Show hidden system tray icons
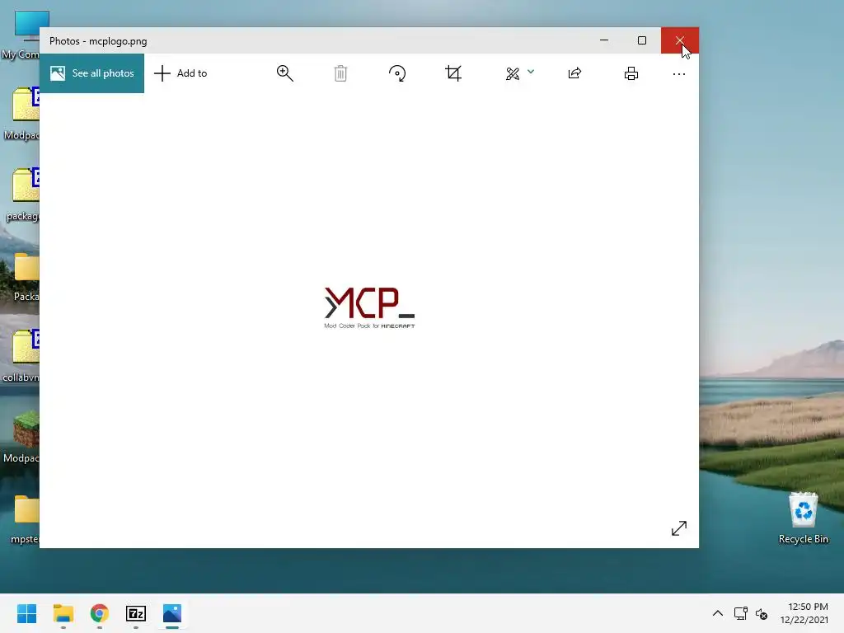Viewport: 844px width, 633px height. (x=718, y=613)
